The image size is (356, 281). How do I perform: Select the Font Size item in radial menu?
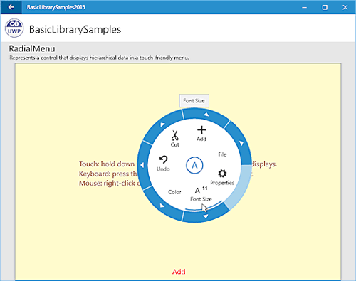pos(201,194)
